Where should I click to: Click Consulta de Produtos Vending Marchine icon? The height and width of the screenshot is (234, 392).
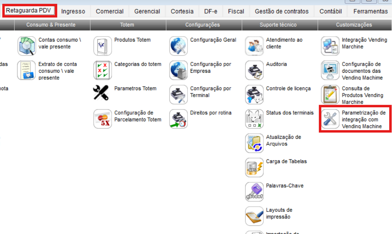click(330, 94)
